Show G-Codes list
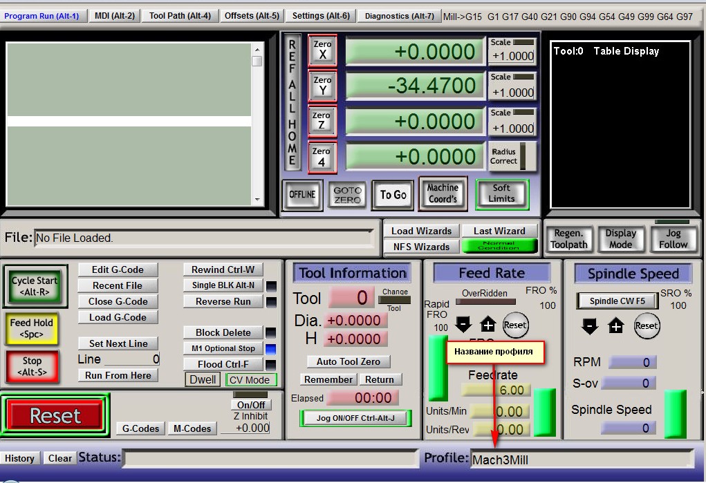This screenshot has width=706, height=483. (140, 428)
